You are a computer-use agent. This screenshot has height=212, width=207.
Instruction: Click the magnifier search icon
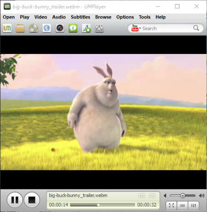pos(196,28)
